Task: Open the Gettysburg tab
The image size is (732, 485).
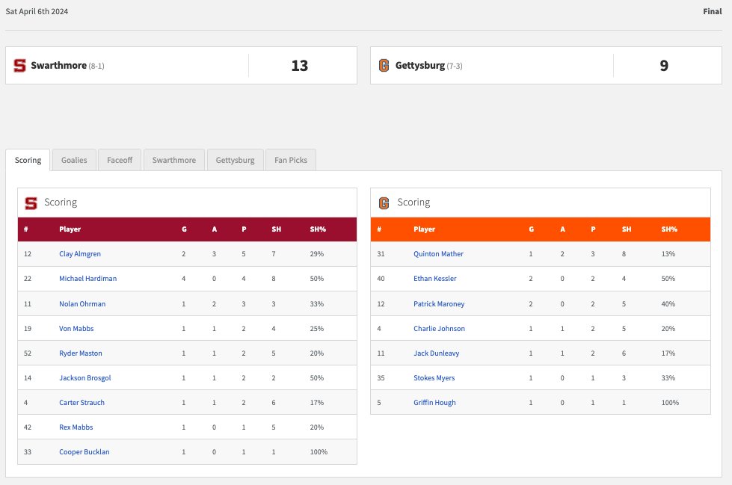Action: [x=236, y=160]
